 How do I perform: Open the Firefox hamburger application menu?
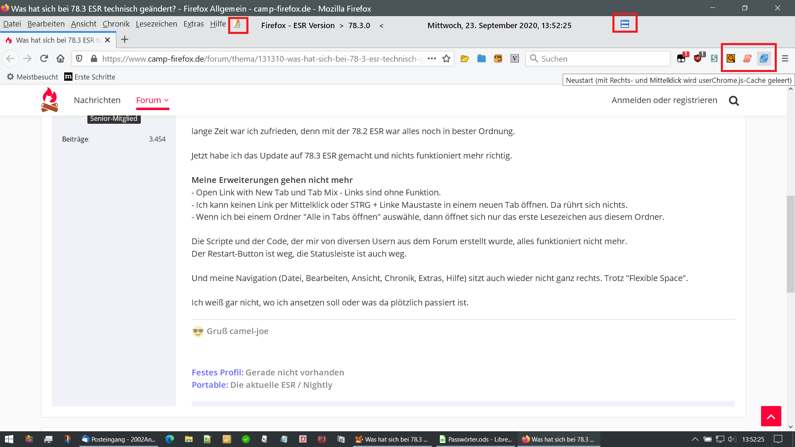[785, 58]
